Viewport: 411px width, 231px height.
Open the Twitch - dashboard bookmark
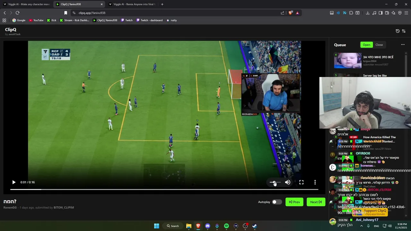149,20
